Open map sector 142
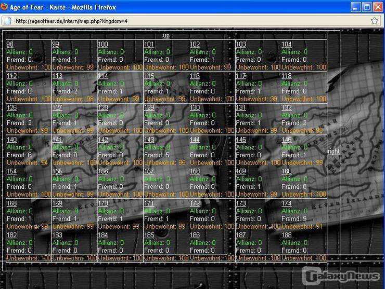 click(103, 140)
